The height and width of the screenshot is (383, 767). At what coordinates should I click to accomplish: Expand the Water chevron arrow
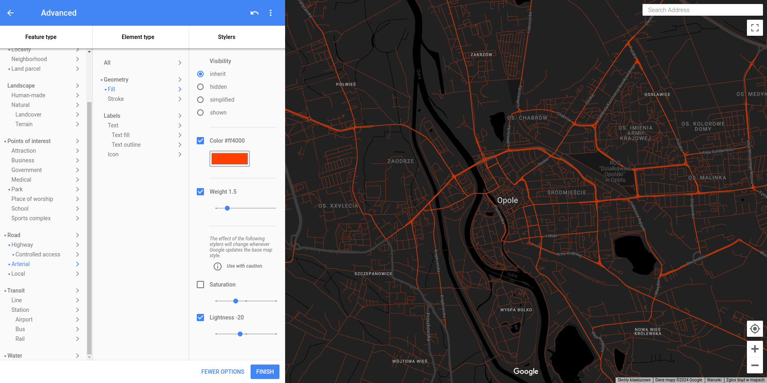click(x=78, y=356)
